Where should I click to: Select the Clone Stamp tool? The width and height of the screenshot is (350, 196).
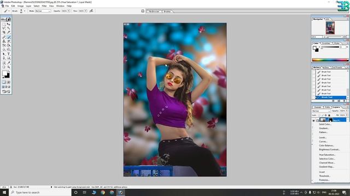(4, 41)
